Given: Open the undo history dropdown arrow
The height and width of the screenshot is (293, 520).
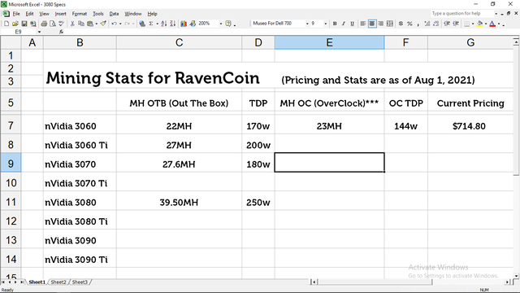Looking at the screenshot, I should [120, 24].
